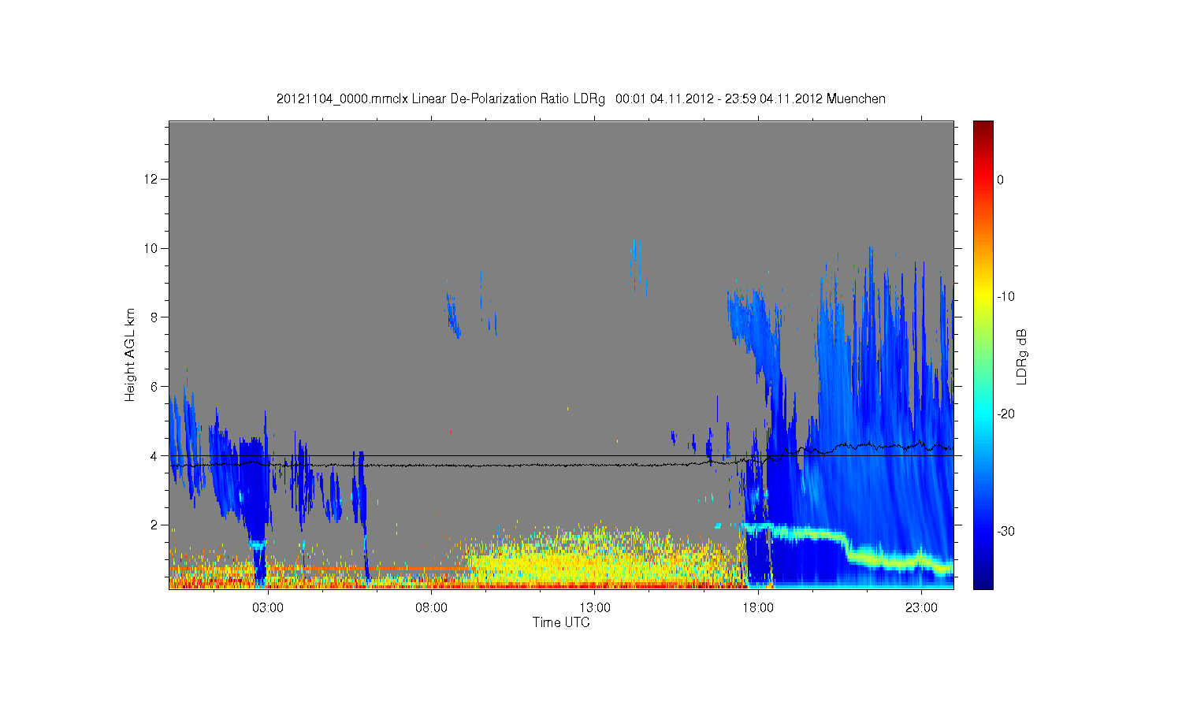Click the height axis label 2

[155, 525]
